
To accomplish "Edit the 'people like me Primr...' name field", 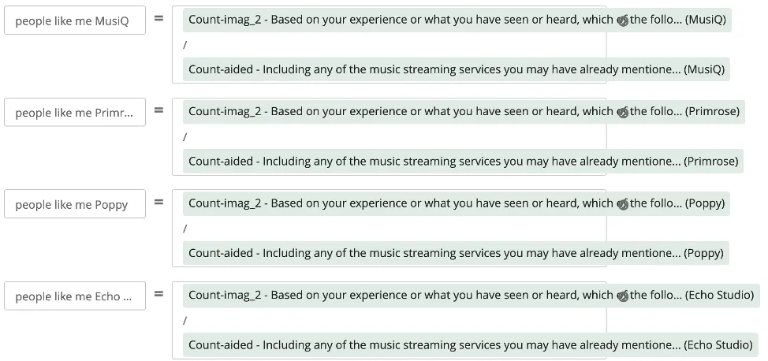I will tap(75, 113).
